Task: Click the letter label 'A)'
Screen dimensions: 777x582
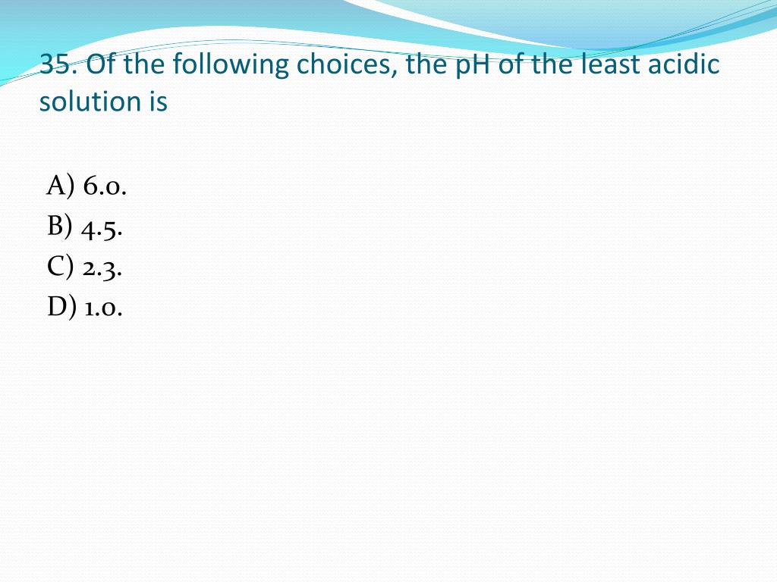Action: click(61, 186)
